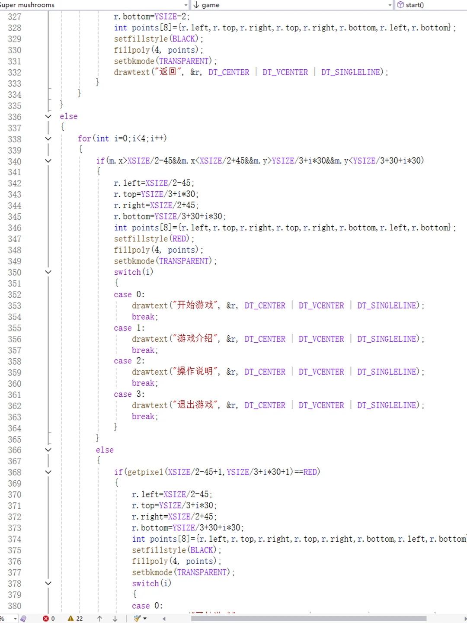This screenshot has width=467, height=623.
Task: Click the "返回" string on line 332
Action: [168, 72]
